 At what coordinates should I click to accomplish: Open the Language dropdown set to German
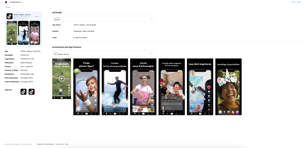click(103, 19)
